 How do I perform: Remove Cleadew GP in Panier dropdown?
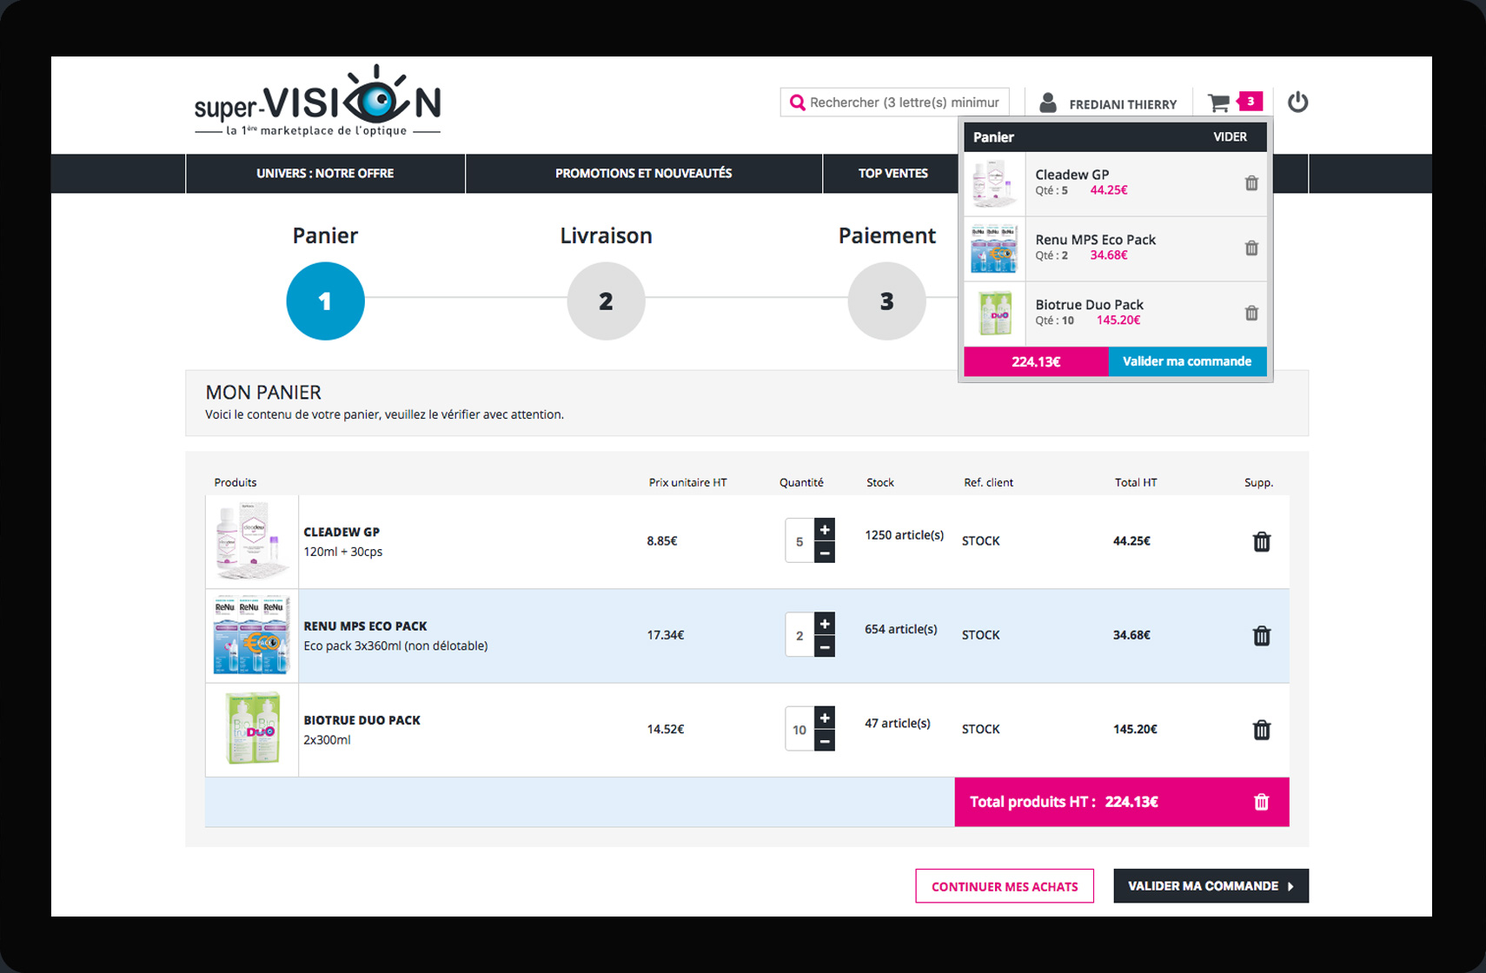click(1250, 183)
